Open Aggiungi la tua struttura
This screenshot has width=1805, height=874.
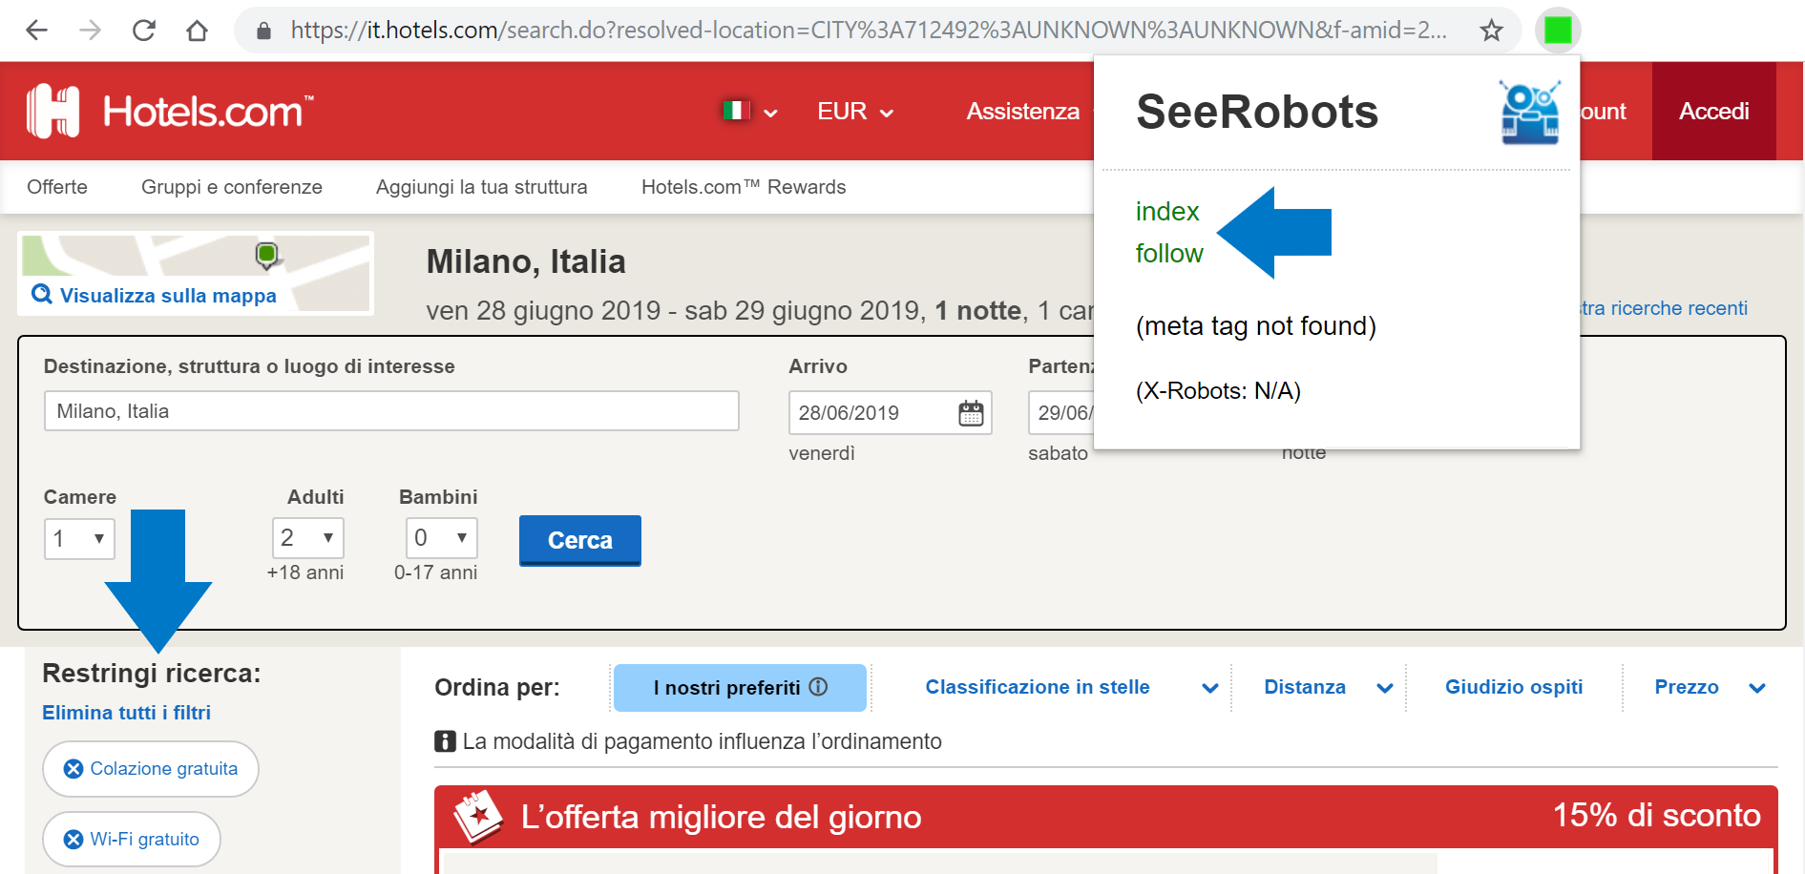pyautogui.click(x=482, y=187)
